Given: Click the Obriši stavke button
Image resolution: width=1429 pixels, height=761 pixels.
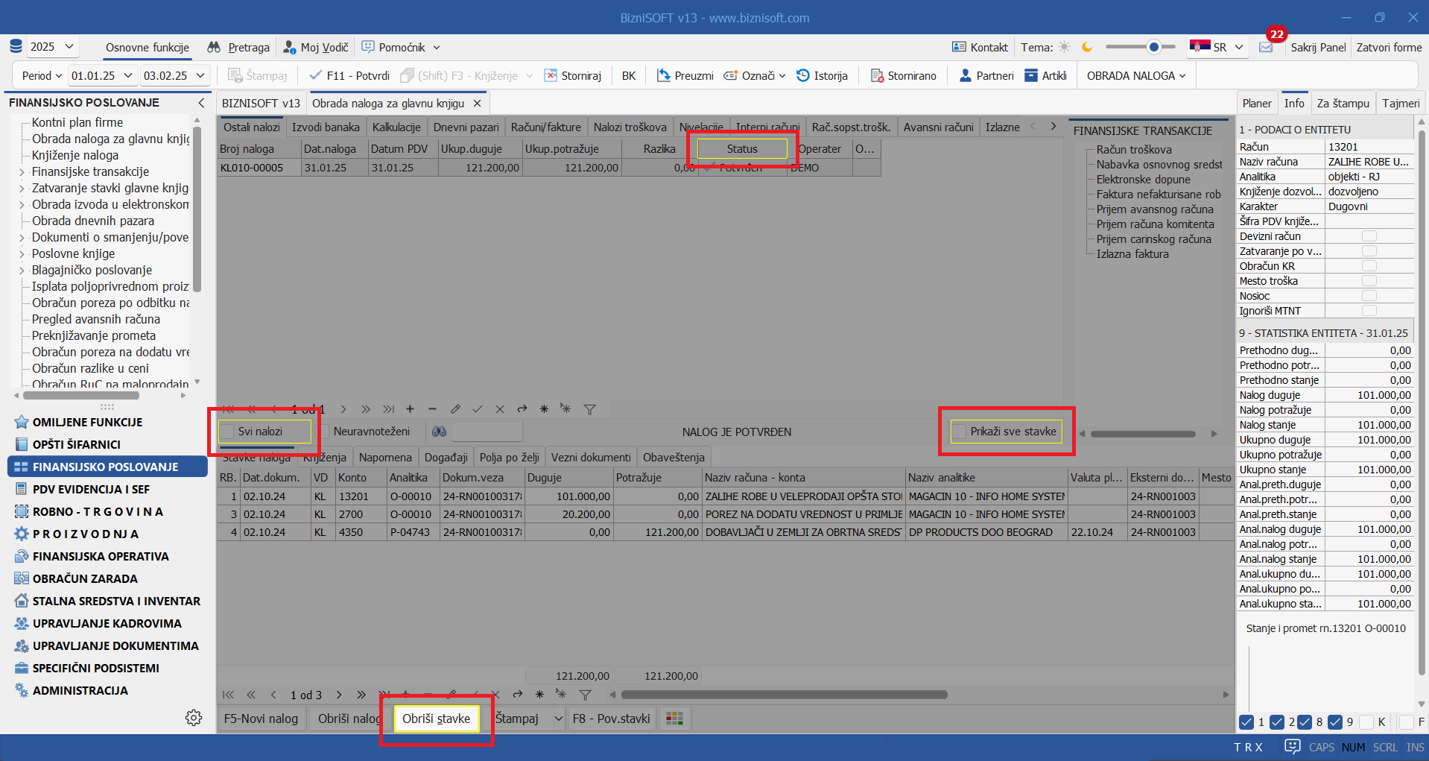Looking at the screenshot, I should tap(436, 719).
